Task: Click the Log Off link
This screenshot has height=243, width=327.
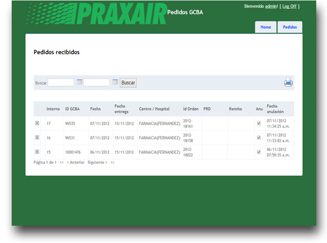Action: click(289, 7)
